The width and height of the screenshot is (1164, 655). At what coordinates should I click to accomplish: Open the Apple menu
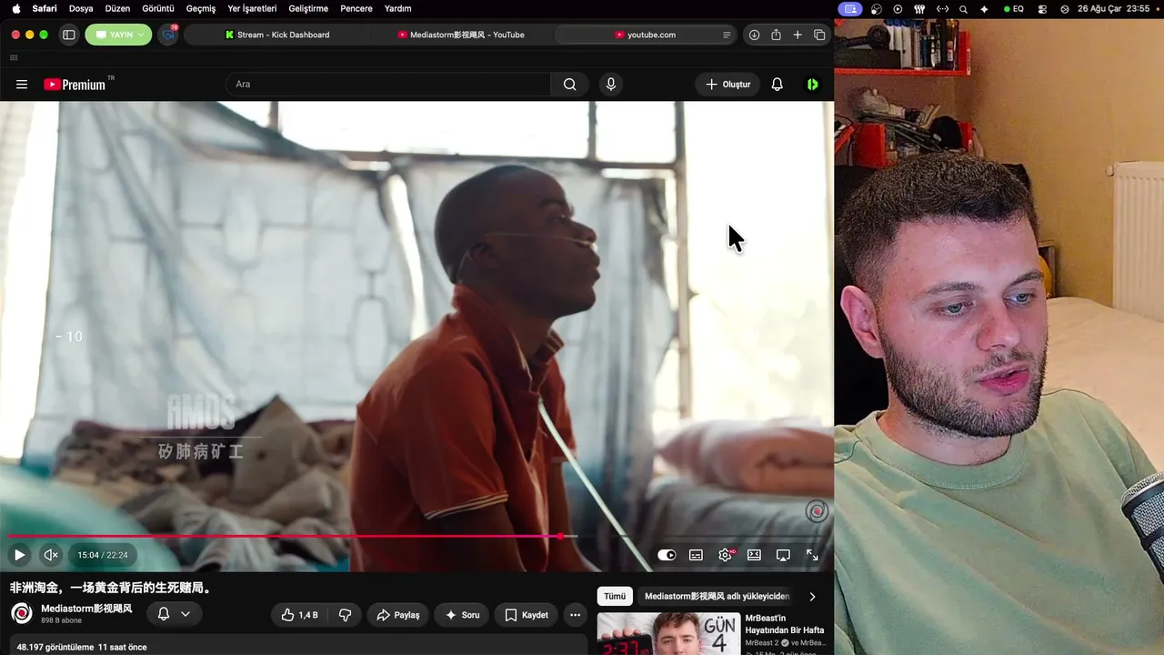click(15, 8)
